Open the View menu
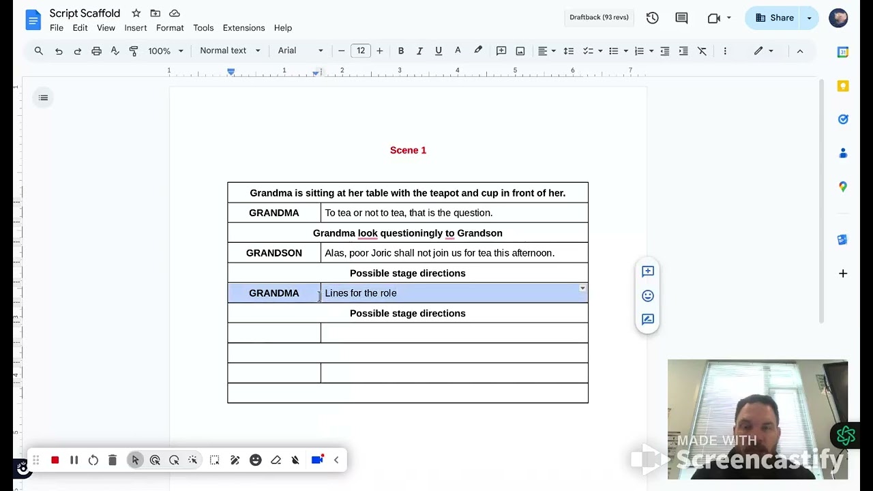The height and width of the screenshot is (491, 873). [x=106, y=28]
